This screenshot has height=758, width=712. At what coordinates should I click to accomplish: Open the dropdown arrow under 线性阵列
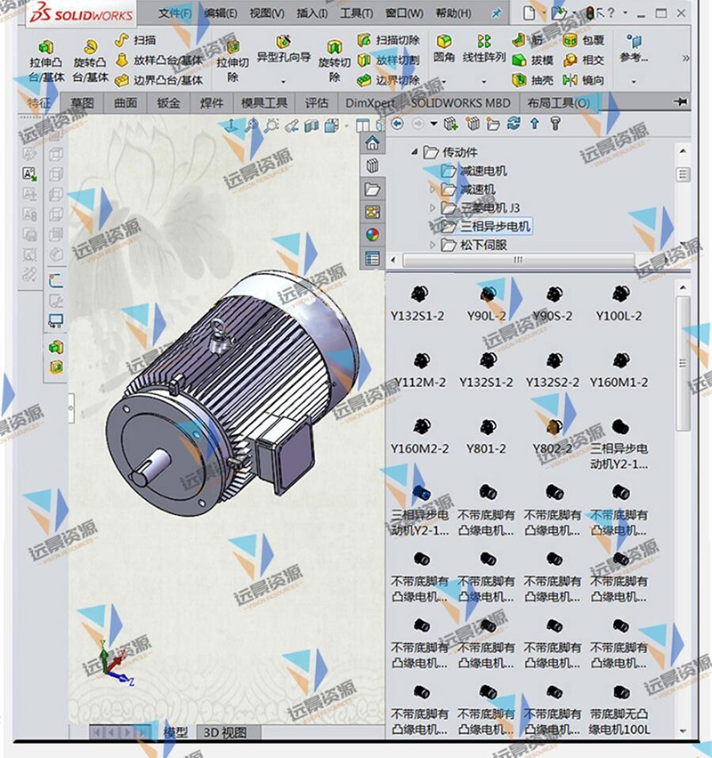click(x=484, y=82)
